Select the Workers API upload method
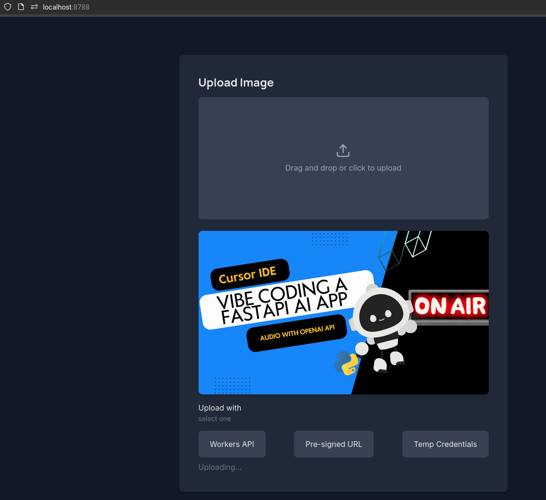 pyautogui.click(x=232, y=444)
